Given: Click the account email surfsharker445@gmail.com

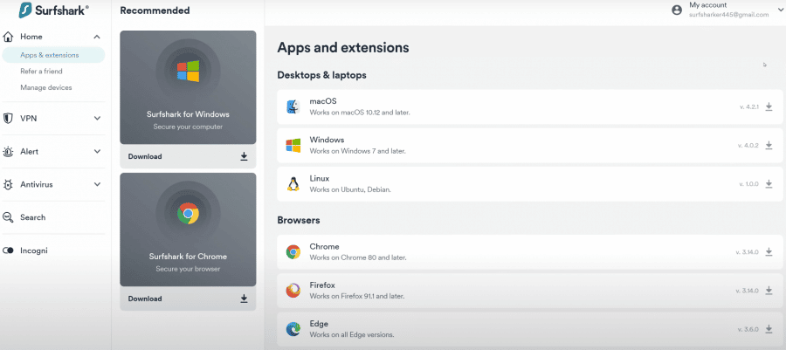Looking at the screenshot, I should click(x=729, y=15).
